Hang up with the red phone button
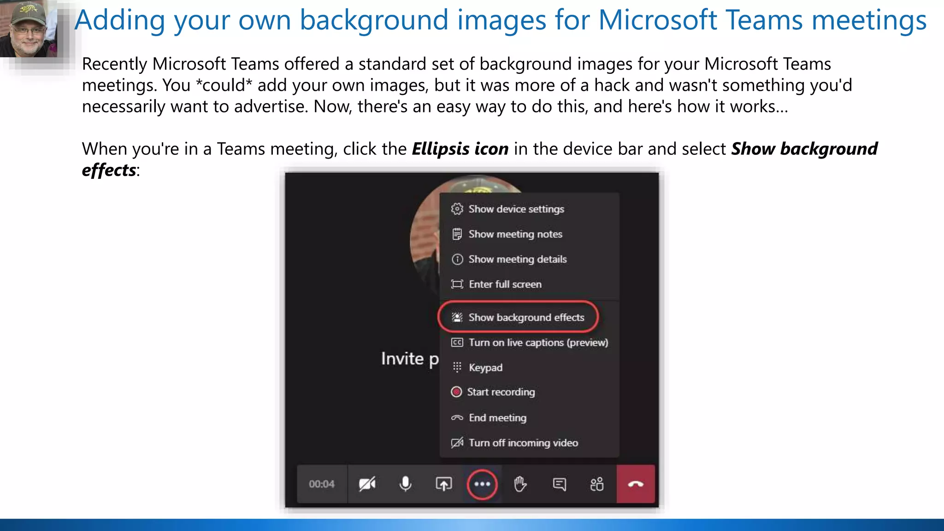The width and height of the screenshot is (944, 531). click(x=636, y=484)
